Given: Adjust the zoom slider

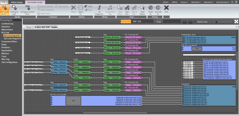Looking at the screenshot, I should tap(216, 22).
